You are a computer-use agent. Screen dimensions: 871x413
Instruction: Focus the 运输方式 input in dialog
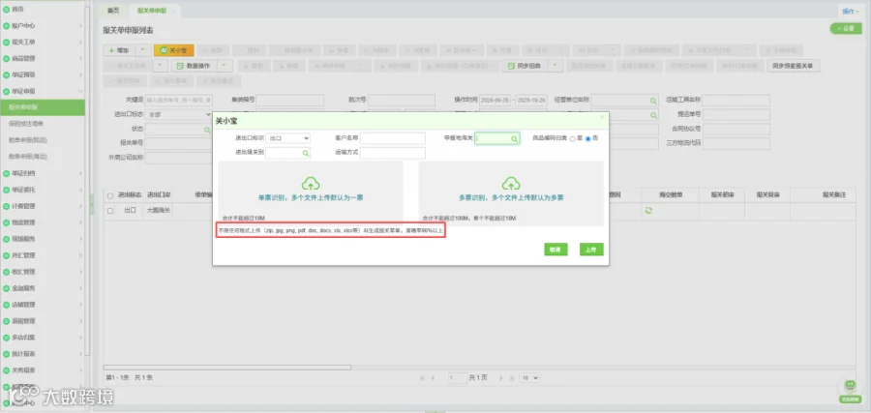coord(393,153)
